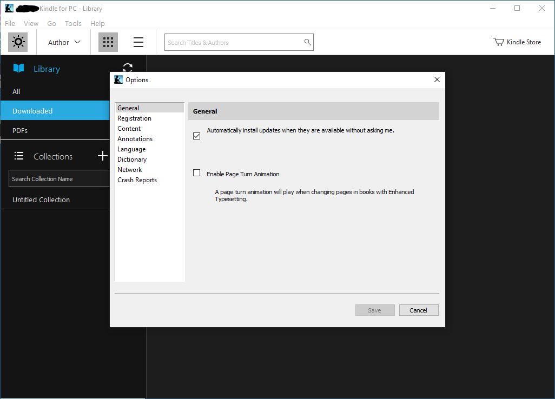555x399 pixels.
Task: Click the Collections heading
Action: pos(53,156)
